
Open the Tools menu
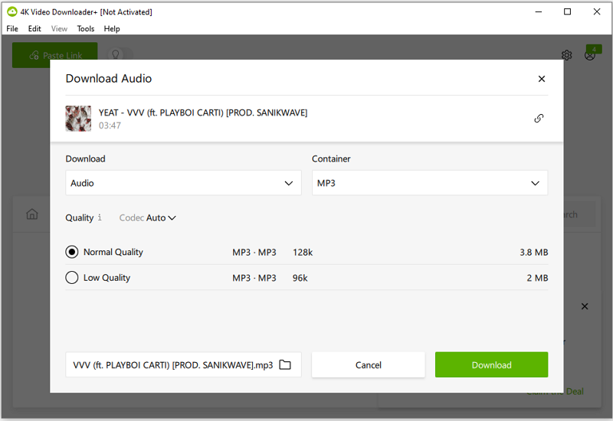point(86,28)
